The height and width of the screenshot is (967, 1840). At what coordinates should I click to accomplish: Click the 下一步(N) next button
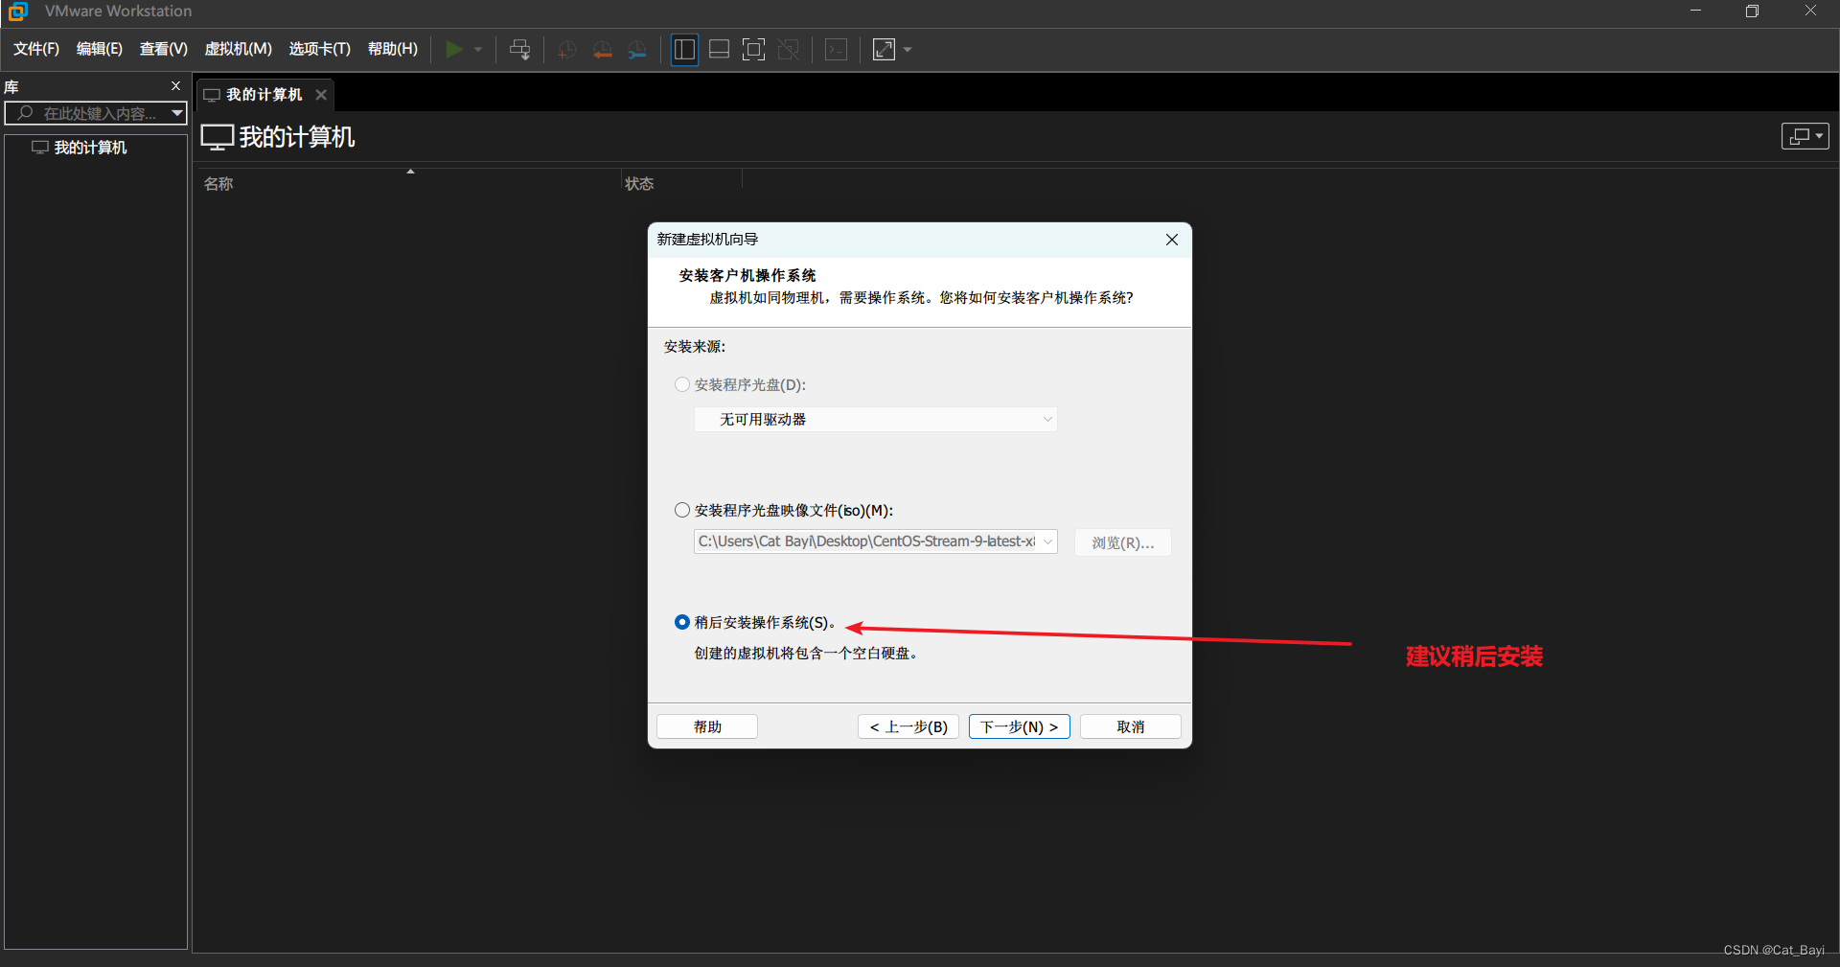1020,726
